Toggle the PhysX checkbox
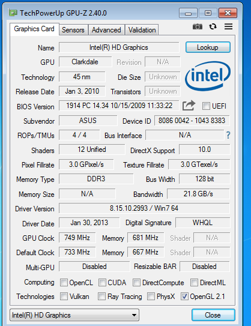The height and width of the screenshot is (326, 251). coord(151,296)
